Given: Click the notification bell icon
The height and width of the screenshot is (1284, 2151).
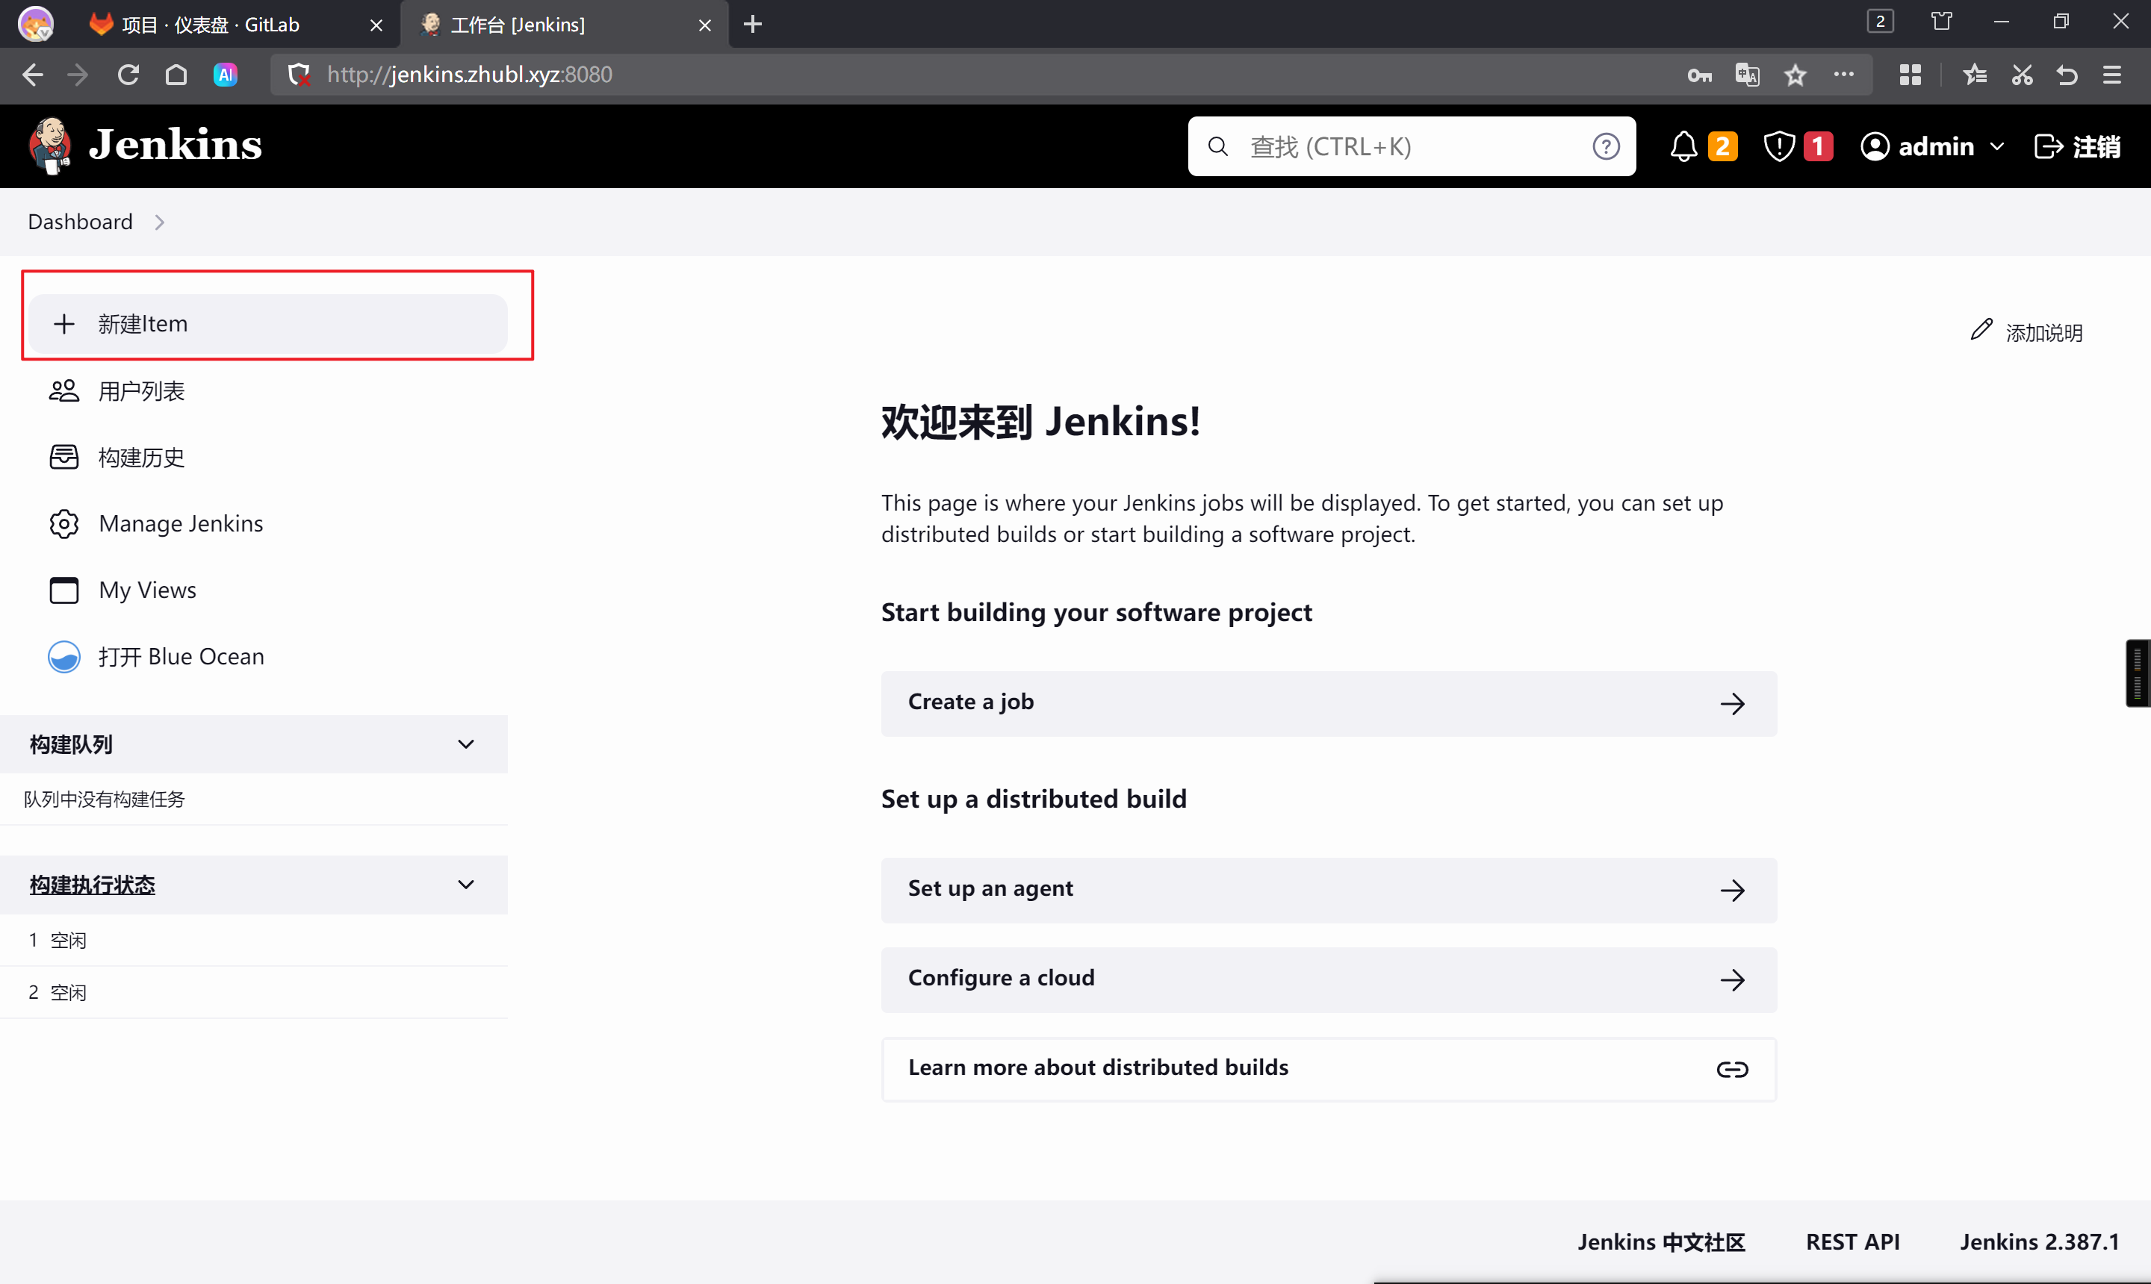Looking at the screenshot, I should pos(1683,146).
